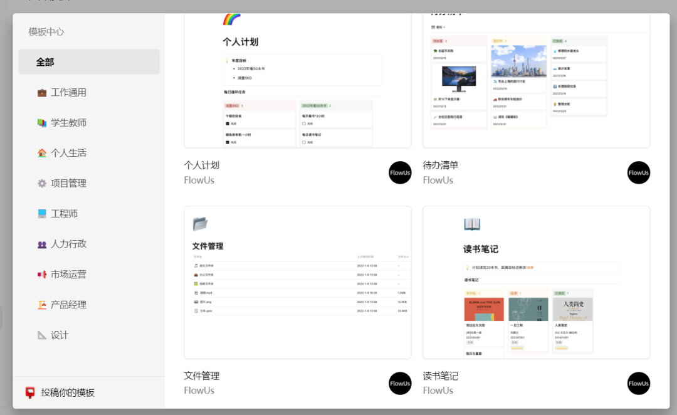Click the folder icon in 文件管理 preview
Image resolution: width=677 pixels, height=415 pixels.
click(200, 224)
